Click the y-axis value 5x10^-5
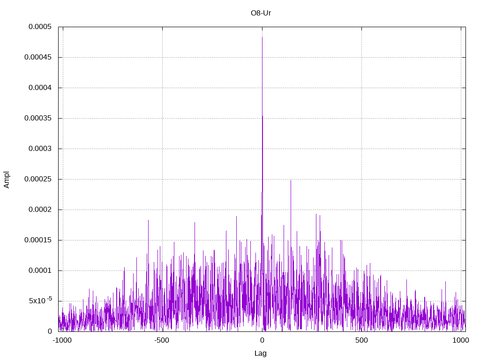Screen dimensions: 480x360 [40, 300]
